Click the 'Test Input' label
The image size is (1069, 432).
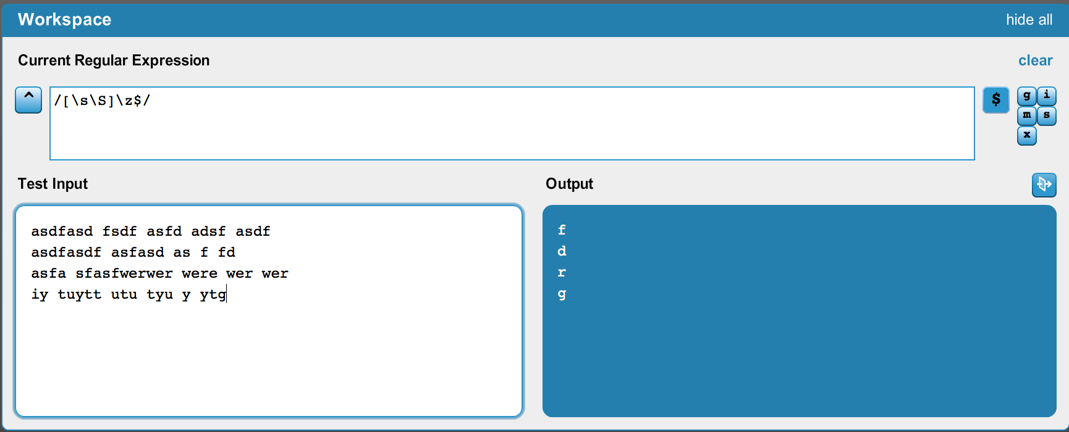pos(53,184)
